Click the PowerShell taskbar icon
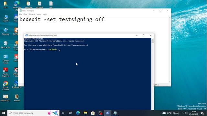 pos(108,113)
